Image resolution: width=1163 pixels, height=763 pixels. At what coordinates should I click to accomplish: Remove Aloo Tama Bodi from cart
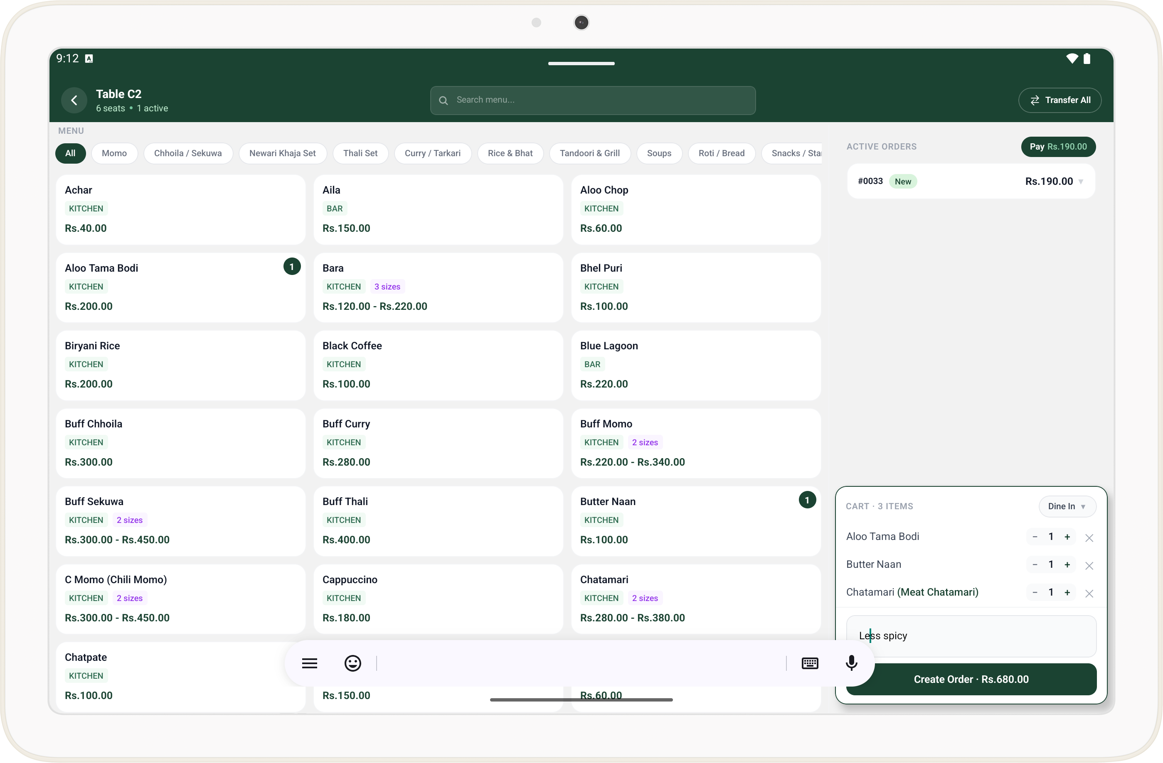coord(1089,537)
